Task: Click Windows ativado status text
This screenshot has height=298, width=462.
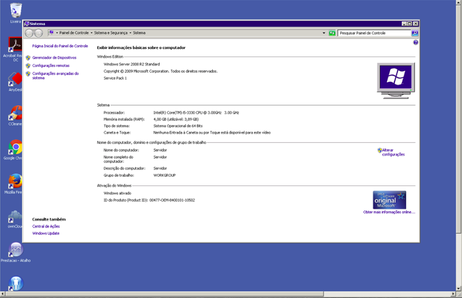Action: 117,194
